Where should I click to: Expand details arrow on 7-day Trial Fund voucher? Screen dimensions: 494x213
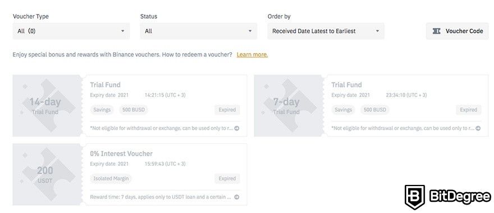(x=478, y=128)
